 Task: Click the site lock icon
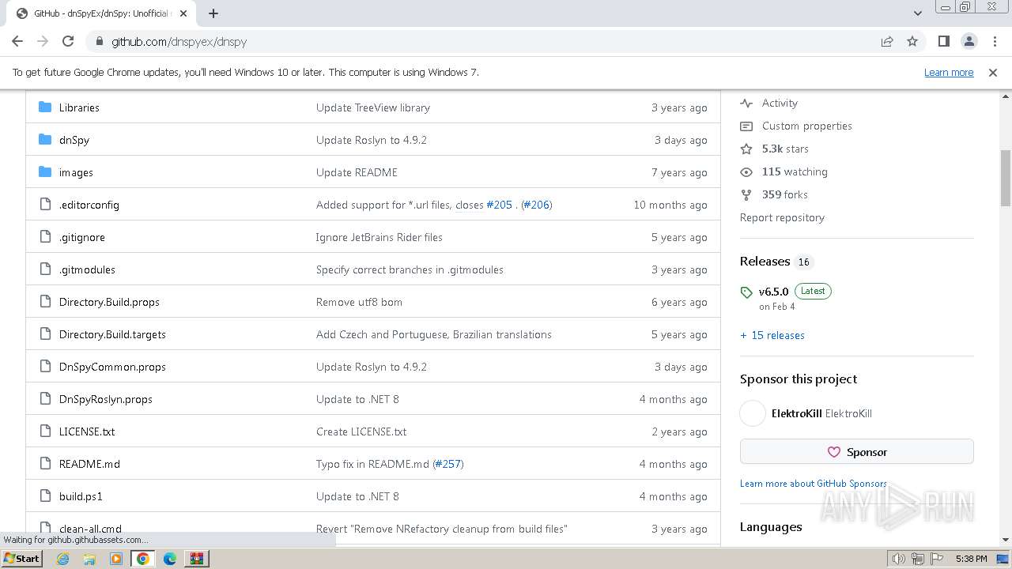(x=99, y=42)
